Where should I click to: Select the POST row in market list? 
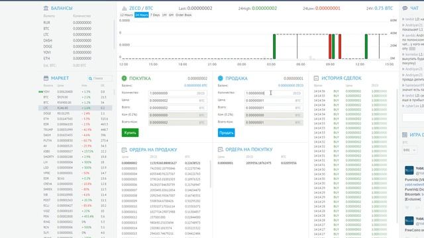coord(75,200)
